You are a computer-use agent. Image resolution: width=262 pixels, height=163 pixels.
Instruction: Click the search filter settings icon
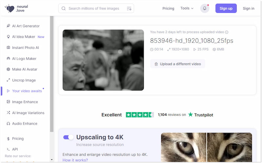129,9
